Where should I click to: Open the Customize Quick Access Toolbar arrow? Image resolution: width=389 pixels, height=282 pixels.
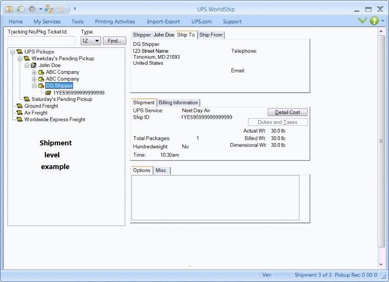(x=75, y=9)
